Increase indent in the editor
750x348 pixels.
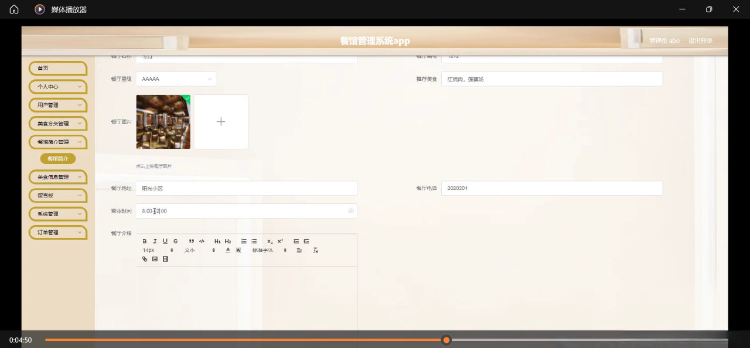coord(306,241)
